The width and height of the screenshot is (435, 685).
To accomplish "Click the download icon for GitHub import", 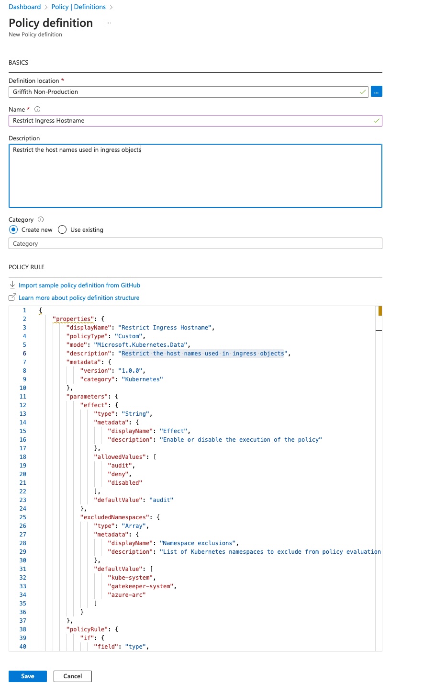I will click(x=12, y=285).
